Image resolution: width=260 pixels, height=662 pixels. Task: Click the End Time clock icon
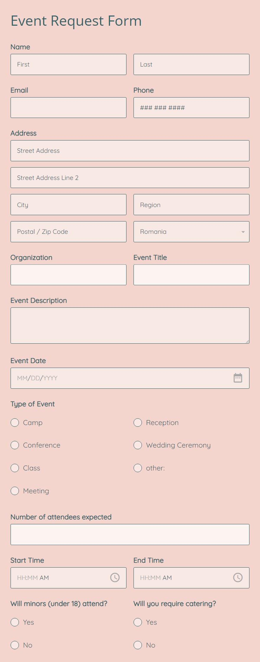[x=238, y=577]
